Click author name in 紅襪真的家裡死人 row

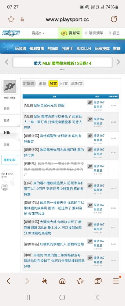(x=99, y=243)
